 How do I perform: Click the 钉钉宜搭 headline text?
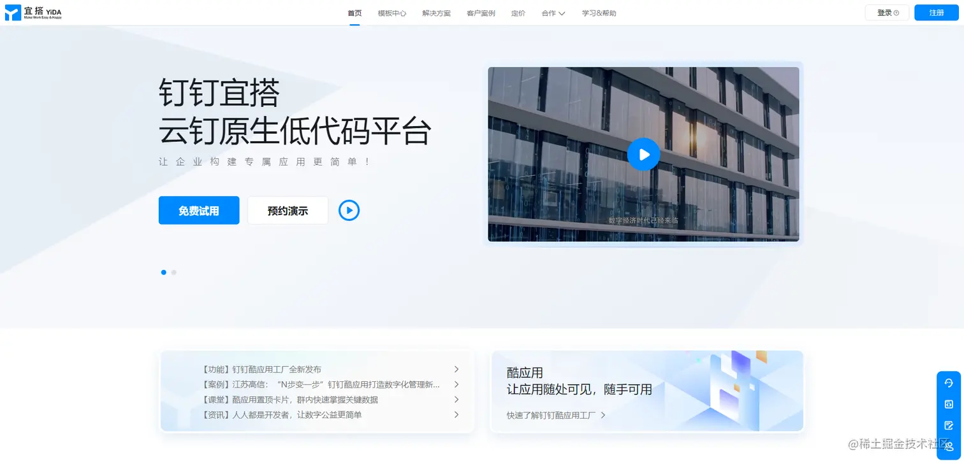tap(219, 93)
